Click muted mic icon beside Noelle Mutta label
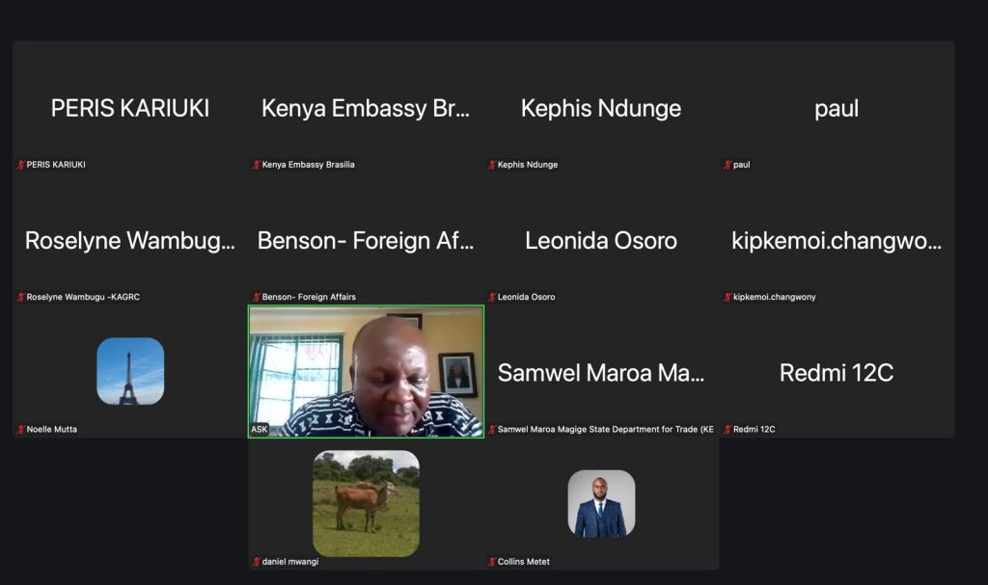The height and width of the screenshot is (585, 988). 20,429
